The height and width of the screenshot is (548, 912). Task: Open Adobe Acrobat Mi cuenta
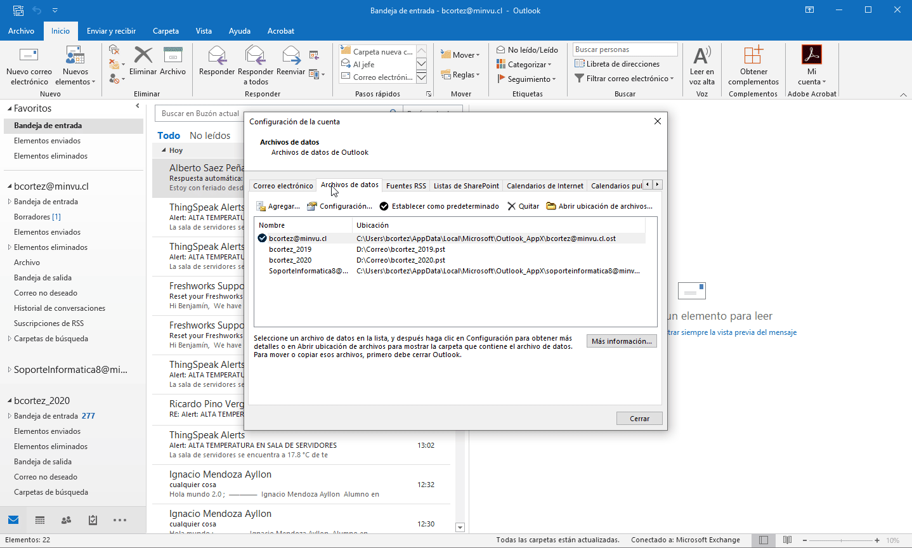tap(812, 66)
